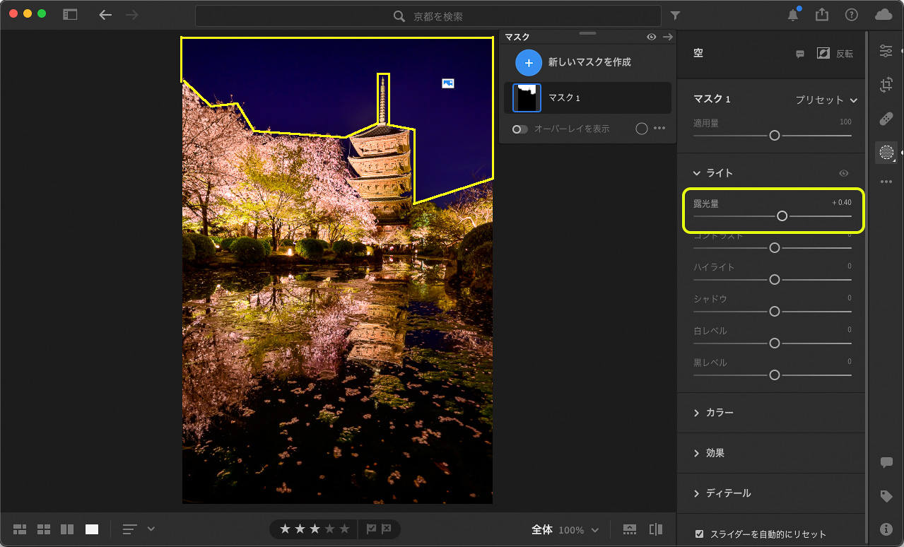Open notifications bell icon
904x547 pixels.
tap(794, 15)
